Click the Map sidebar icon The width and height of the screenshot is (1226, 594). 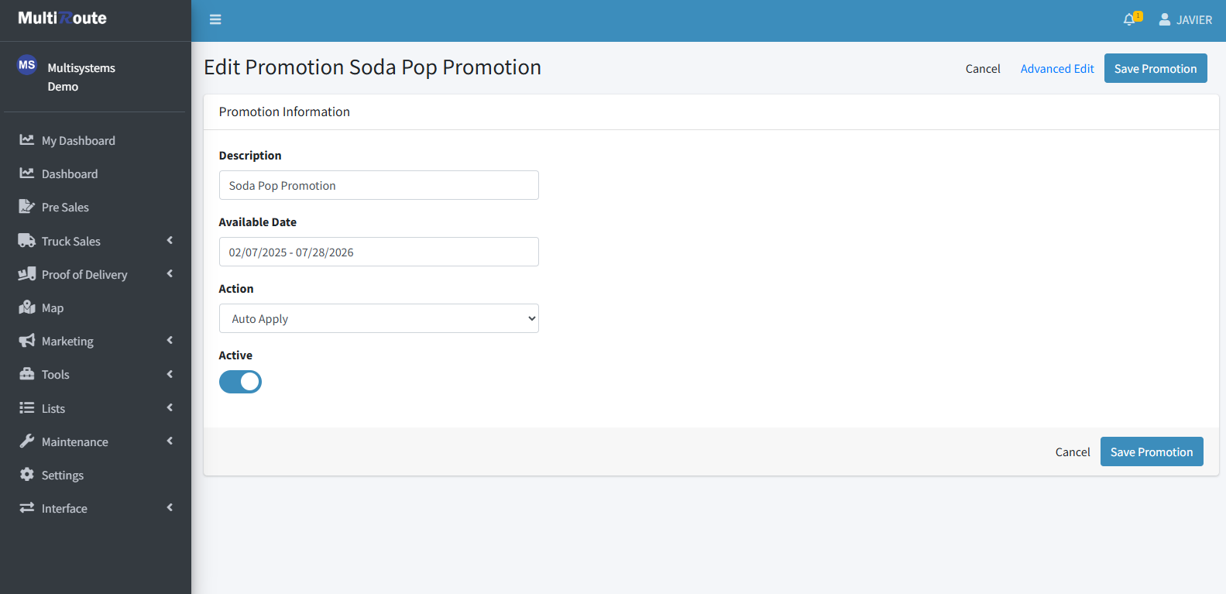tap(27, 307)
